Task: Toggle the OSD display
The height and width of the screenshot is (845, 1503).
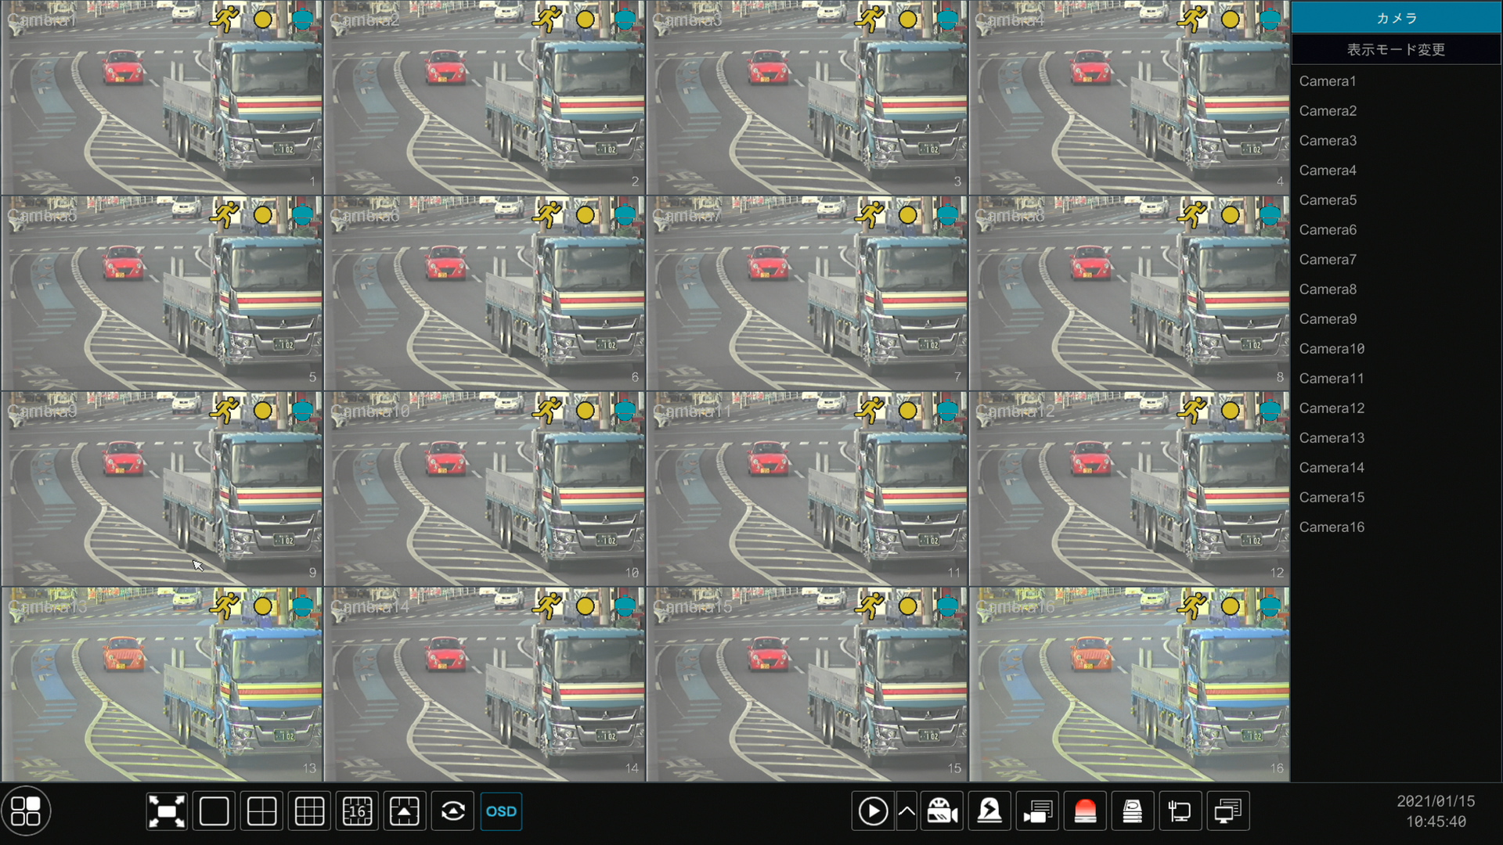Action: coord(501,811)
